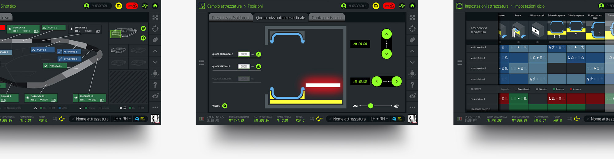This screenshot has height=159, width=614.
Task: Switch to Presa pezzo/saldatura tab
Action: (x=231, y=18)
